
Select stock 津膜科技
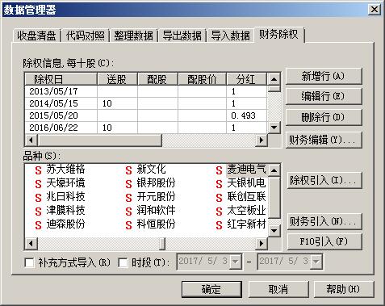coord(60,211)
